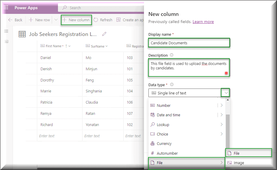Click the table grid icon beside Job Seekers
This screenshot has height=170, width=277.
click(22, 34)
